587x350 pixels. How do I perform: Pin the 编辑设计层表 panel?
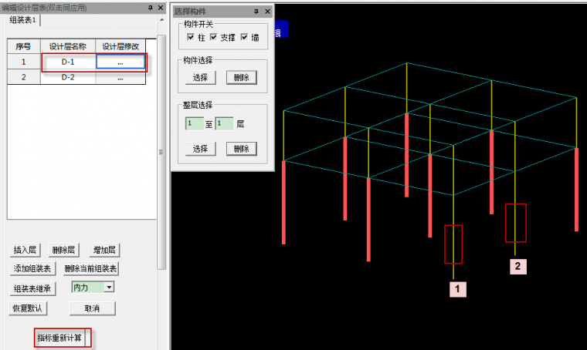click(x=150, y=8)
